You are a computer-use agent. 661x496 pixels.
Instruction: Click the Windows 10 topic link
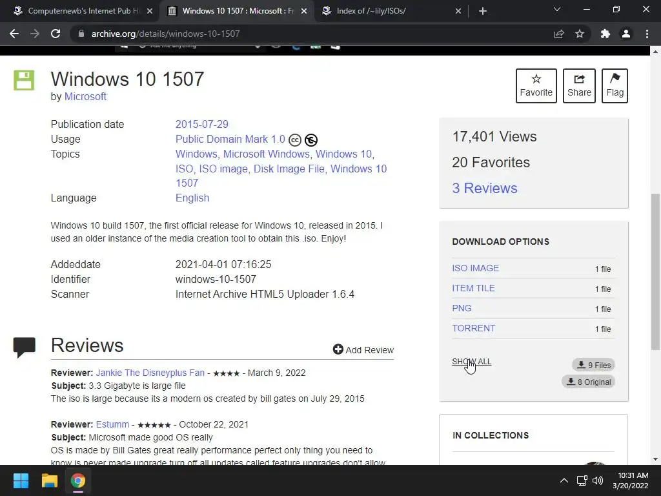[343, 154]
